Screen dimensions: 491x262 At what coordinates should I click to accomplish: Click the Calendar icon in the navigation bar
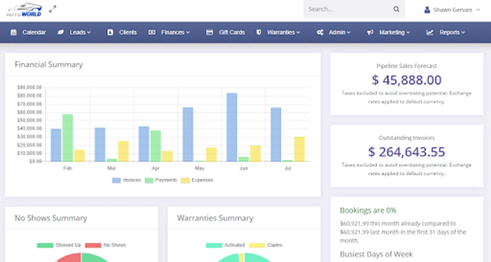tap(13, 32)
